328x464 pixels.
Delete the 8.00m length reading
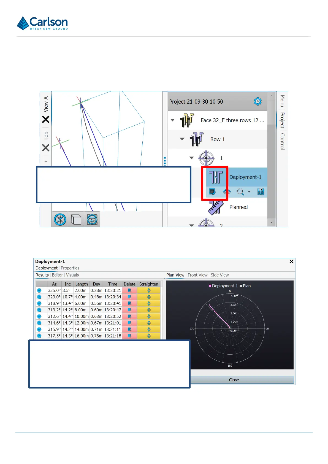[x=129, y=310]
